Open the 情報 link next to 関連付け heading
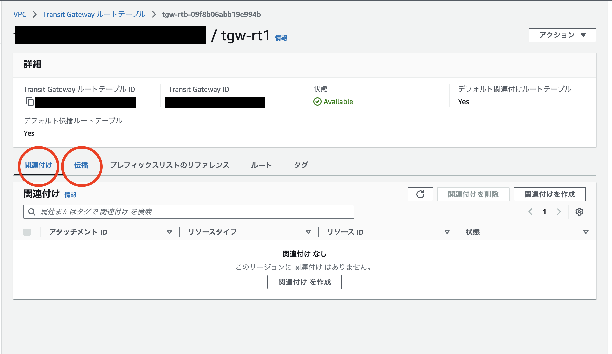The image size is (612, 354). (x=71, y=195)
